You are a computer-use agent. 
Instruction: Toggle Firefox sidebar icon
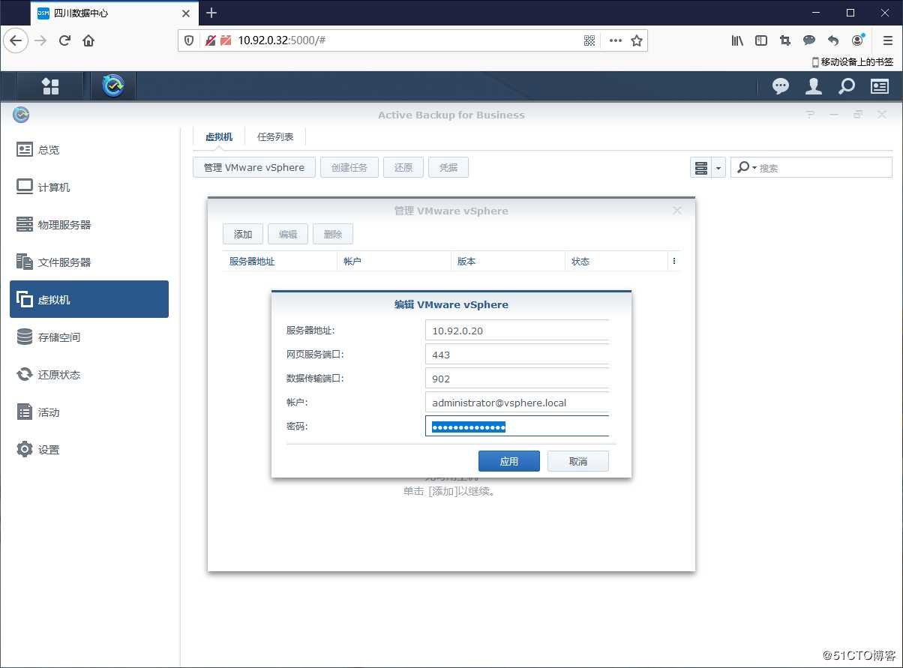coord(761,40)
